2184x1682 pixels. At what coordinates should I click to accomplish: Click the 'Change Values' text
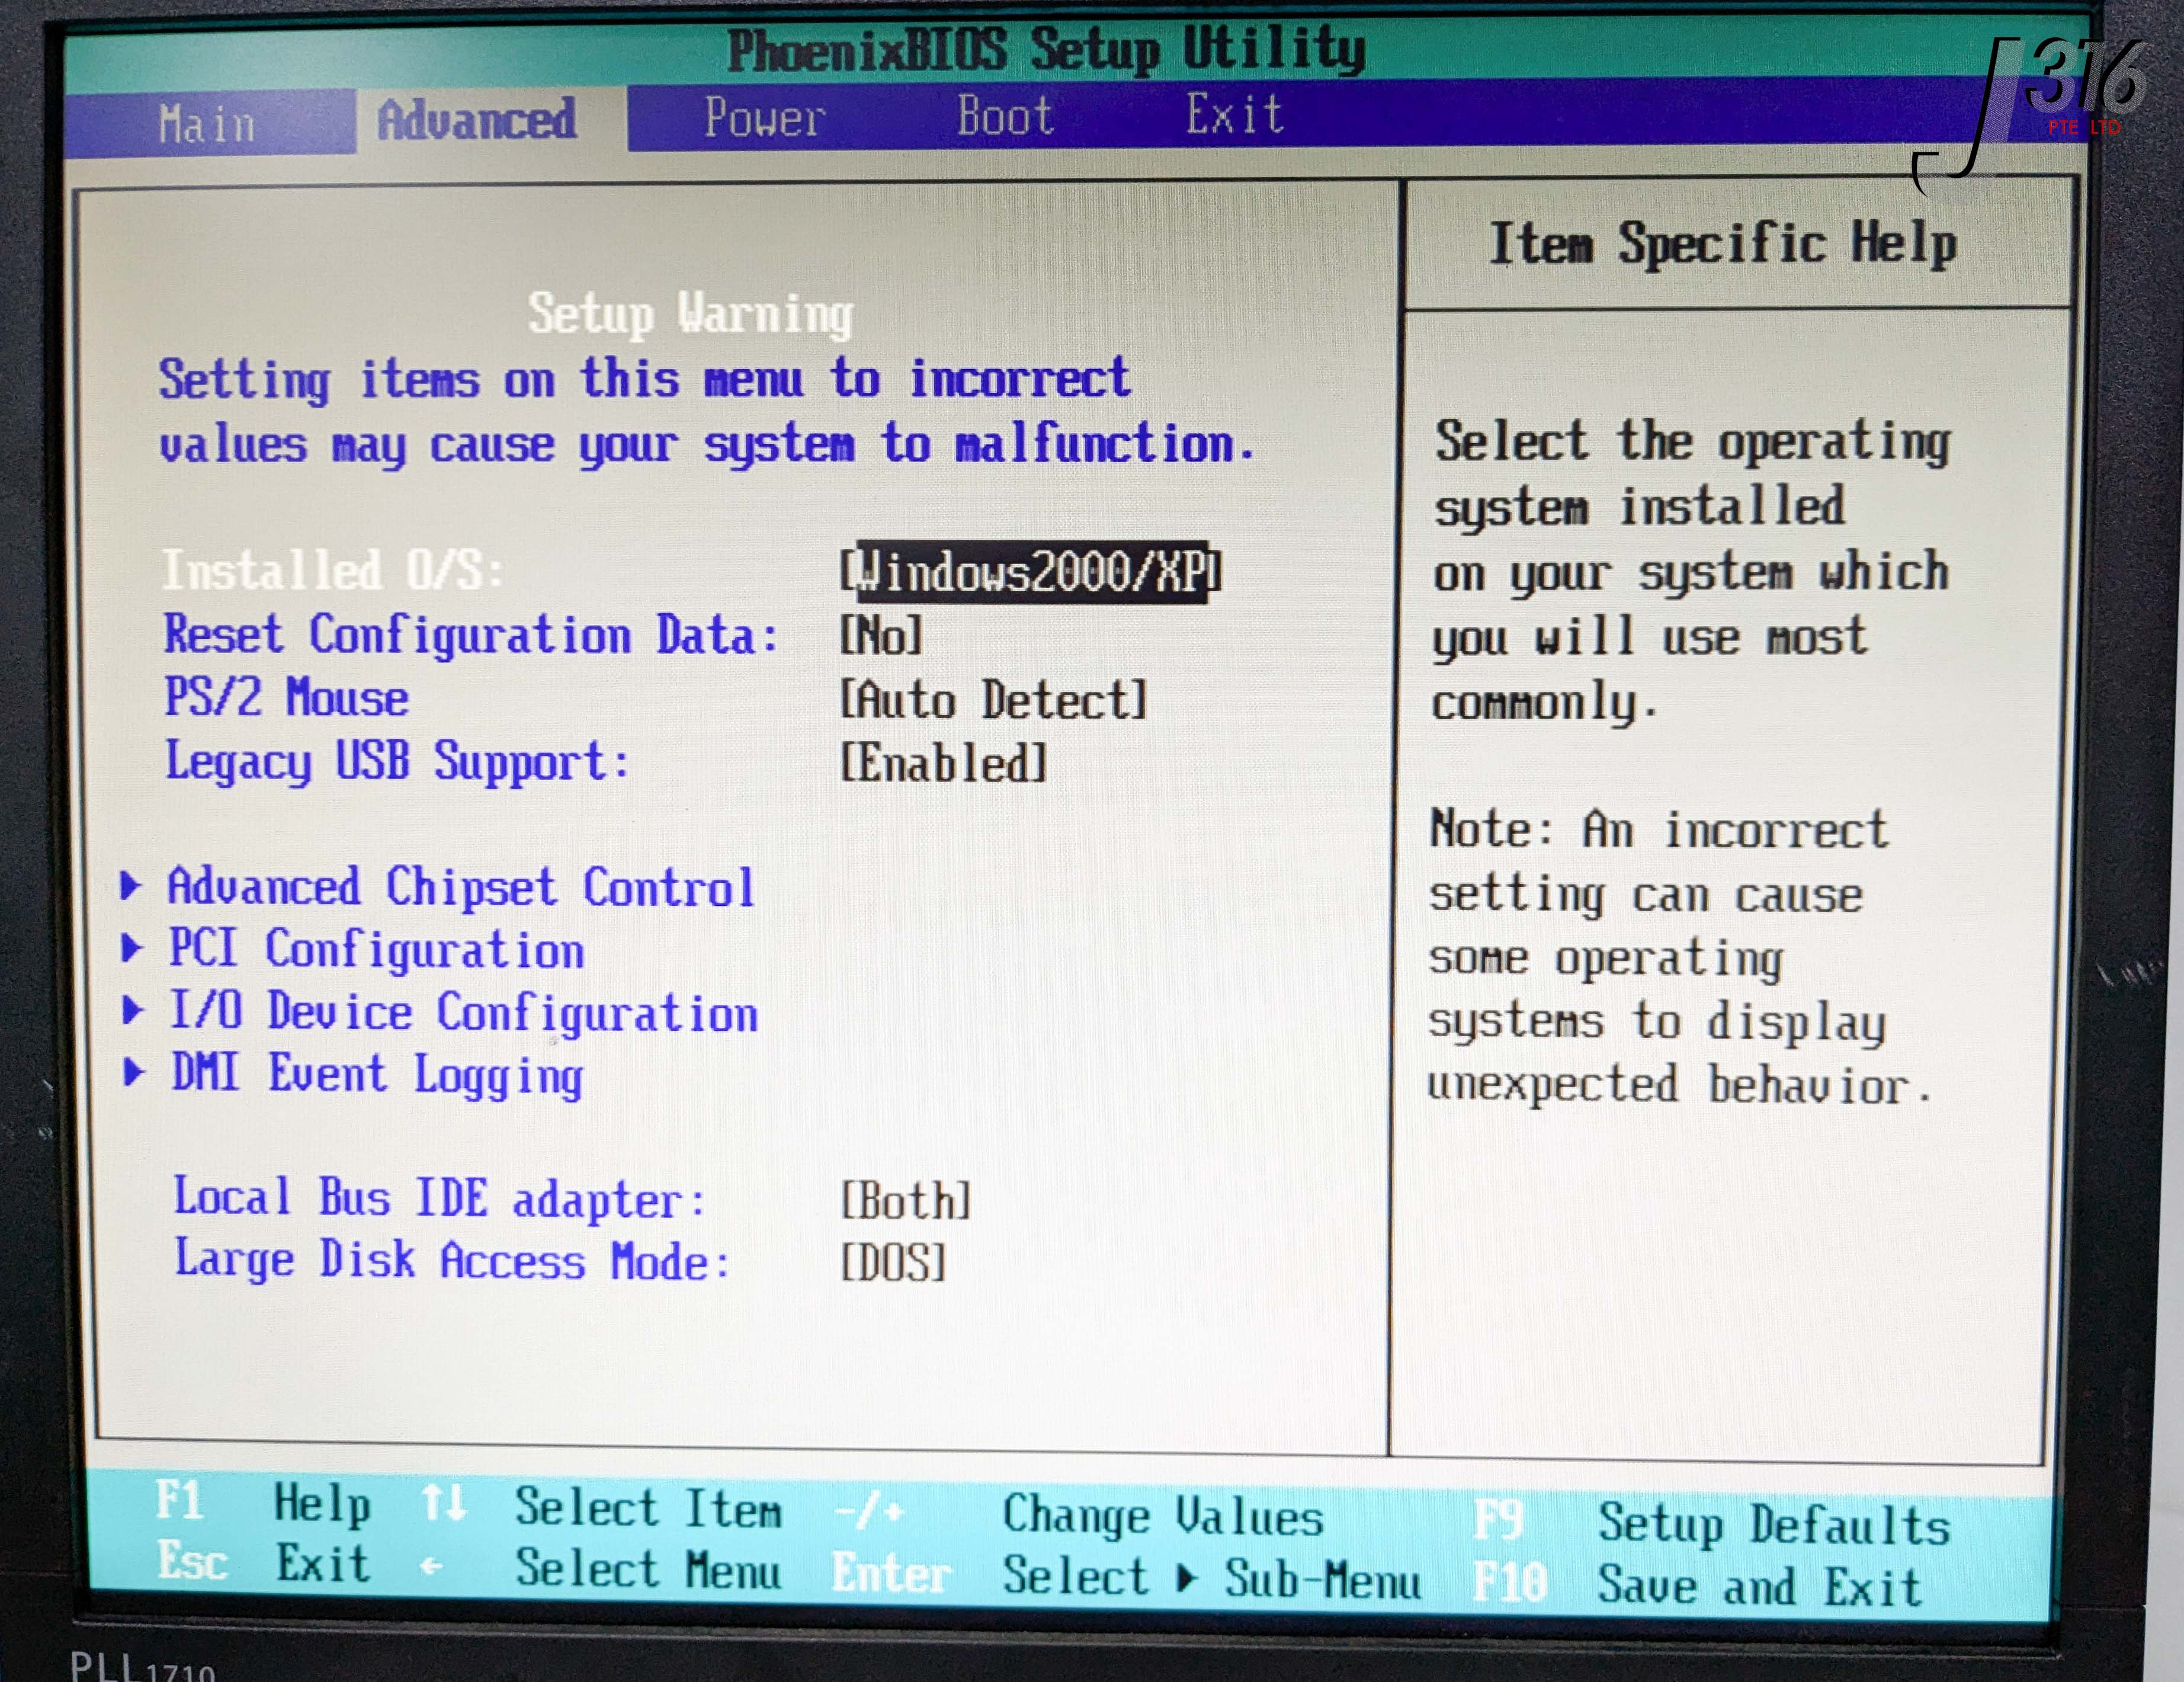click(1163, 1517)
